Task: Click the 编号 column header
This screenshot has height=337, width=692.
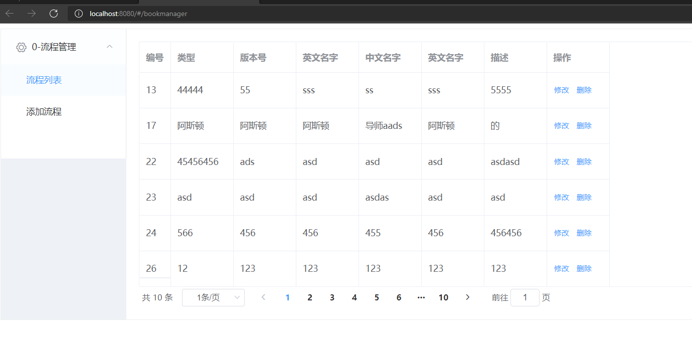Action: point(154,58)
